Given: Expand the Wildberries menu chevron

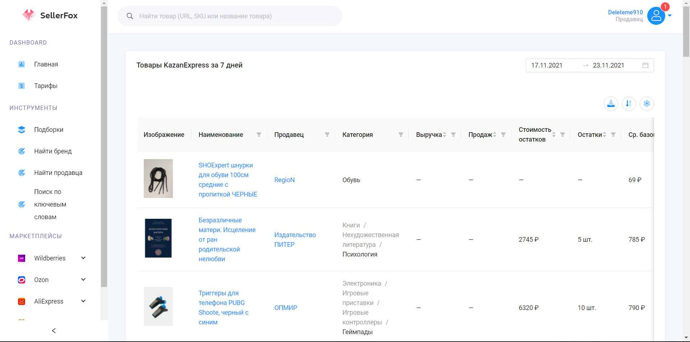Looking at the screenshot, I should (x=83, y=258).
